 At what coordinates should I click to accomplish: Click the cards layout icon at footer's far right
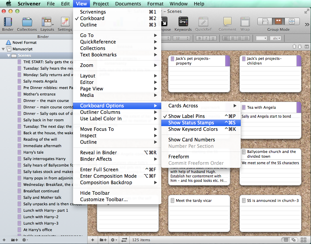click(x=304, y=240)
